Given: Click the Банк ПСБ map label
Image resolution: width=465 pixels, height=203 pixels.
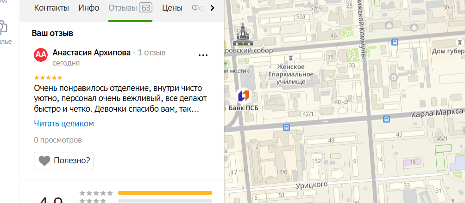Looking at the screenshot, I should (244, 108).
